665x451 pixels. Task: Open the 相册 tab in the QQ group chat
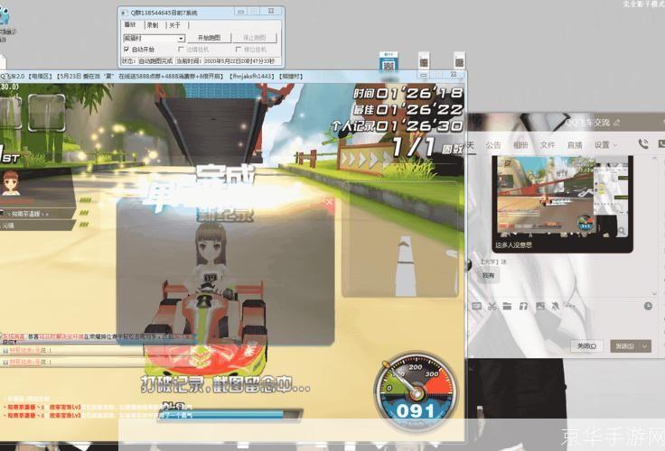click(x=520, y=145)
